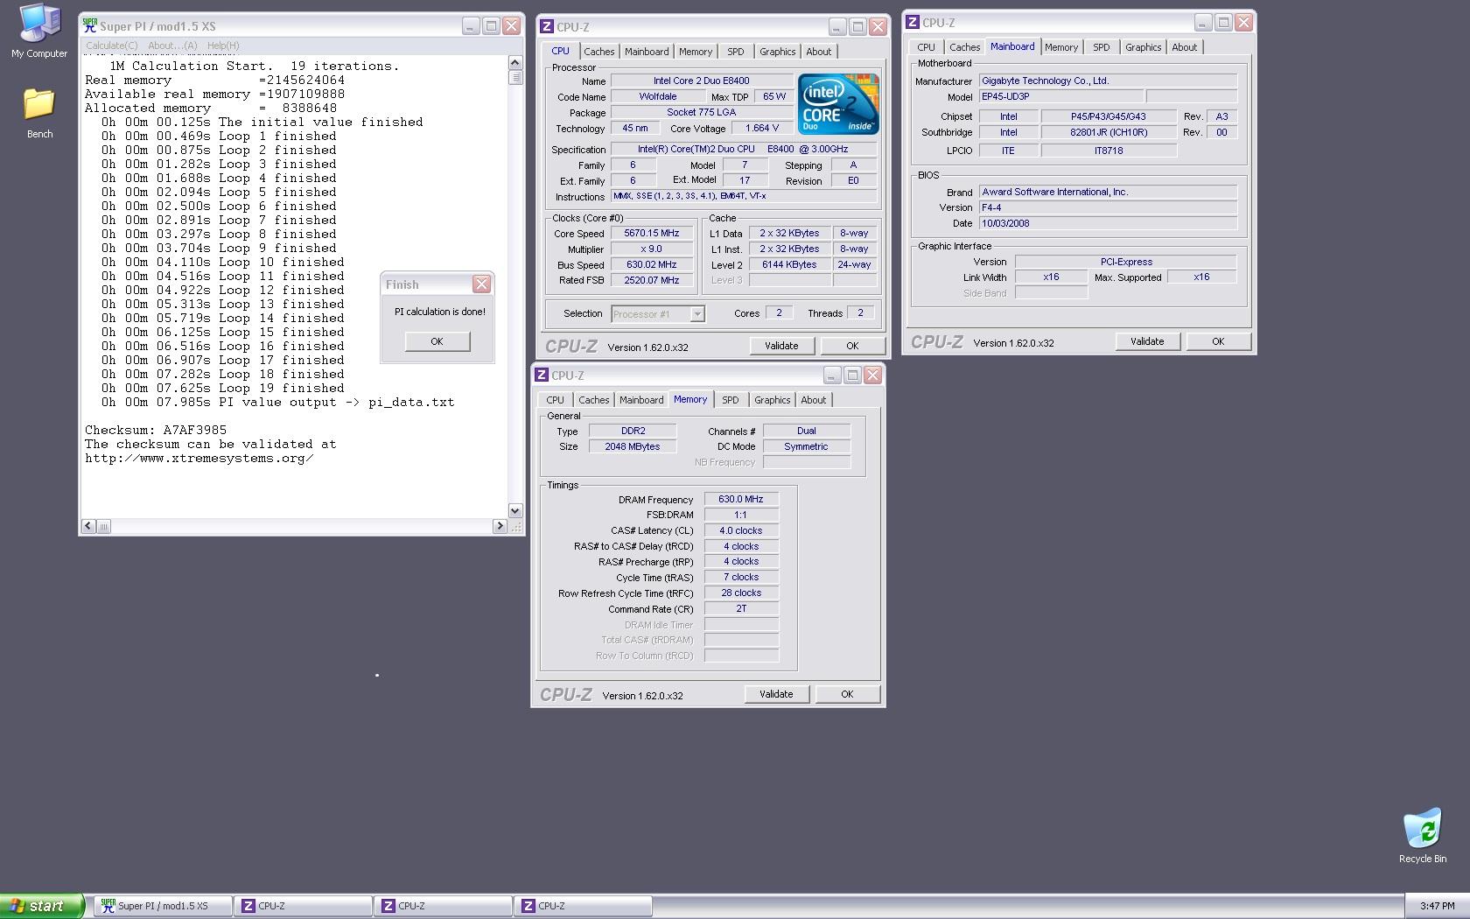Open the Recycle Bin icon
The width and height of the screenshot is (1470, 919).
[1422, 836]
